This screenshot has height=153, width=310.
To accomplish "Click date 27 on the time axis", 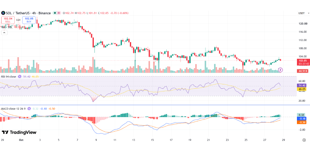I will [265, 140].
